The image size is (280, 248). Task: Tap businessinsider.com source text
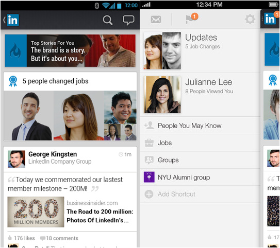pos(92,203)
